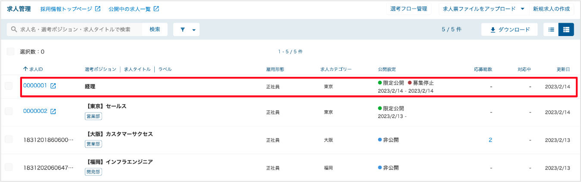Click the ダウンロード button
Viewport: 581px width, 182px height.
509,30
